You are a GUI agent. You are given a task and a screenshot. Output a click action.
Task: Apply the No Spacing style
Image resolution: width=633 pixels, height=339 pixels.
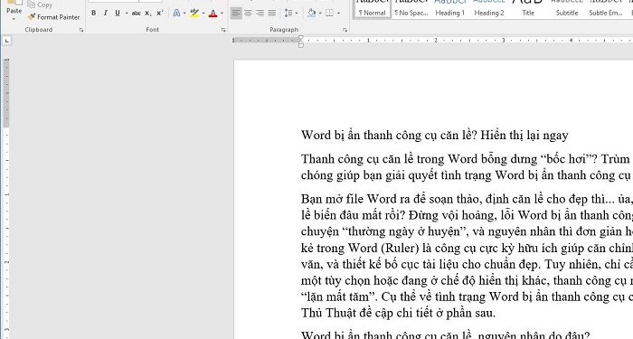(411, 9)
